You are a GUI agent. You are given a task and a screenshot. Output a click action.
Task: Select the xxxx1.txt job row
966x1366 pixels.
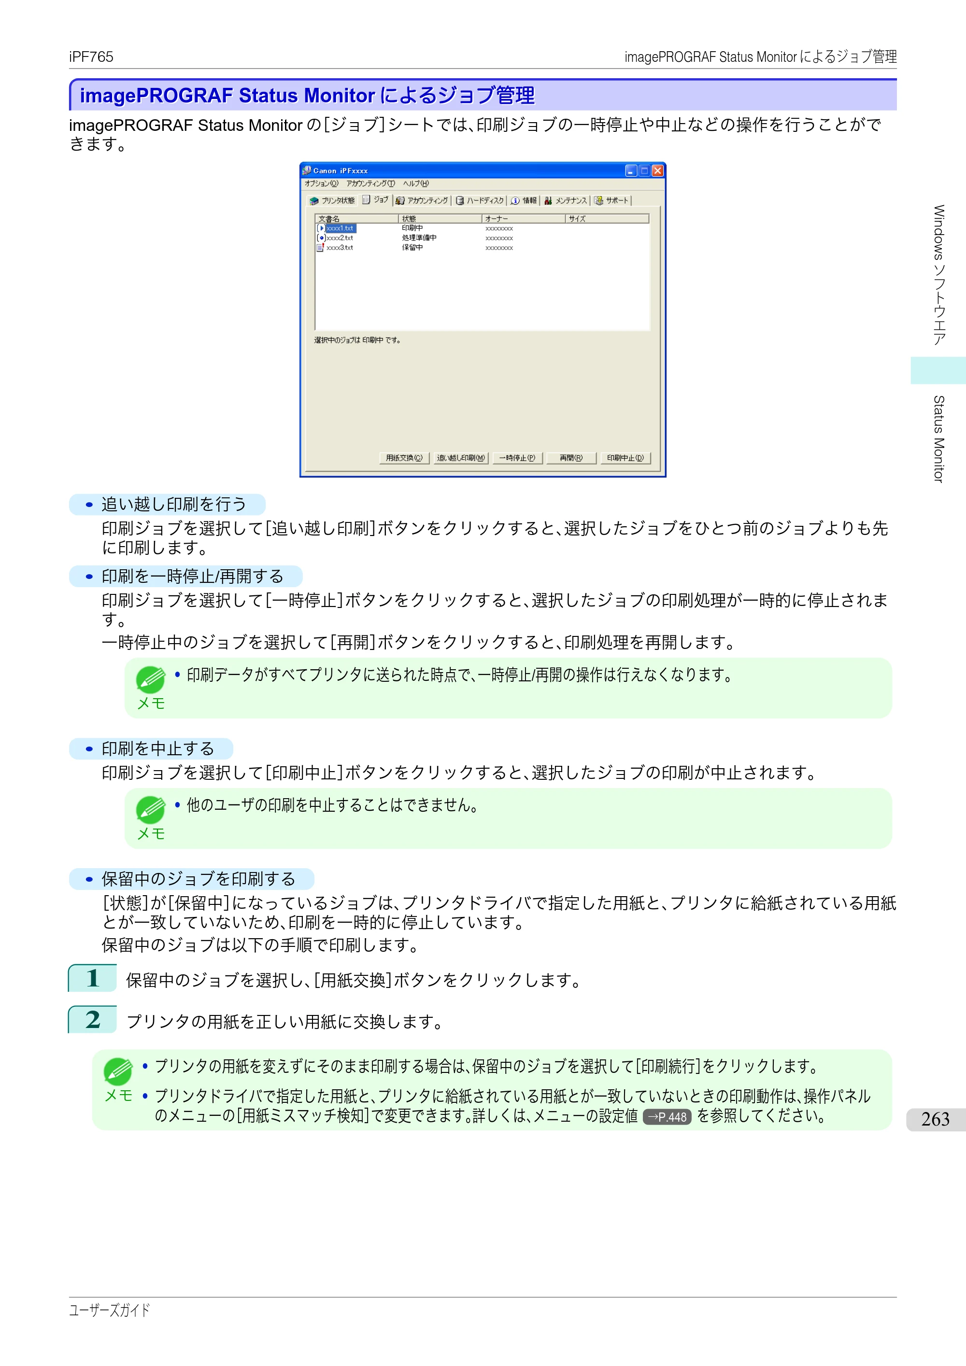coord(482,228)
